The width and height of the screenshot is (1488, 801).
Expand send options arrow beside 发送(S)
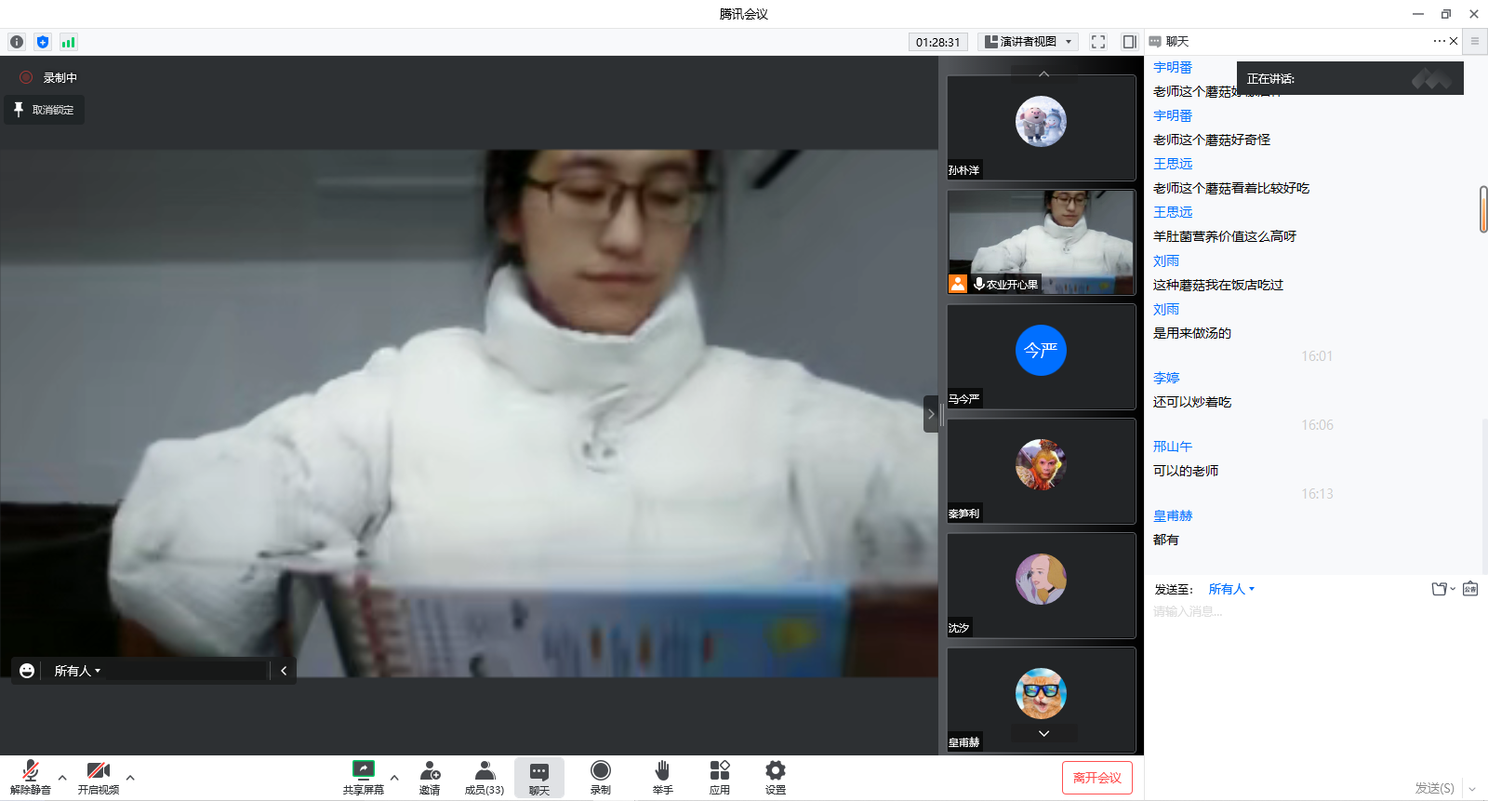tap(1472, 789)
